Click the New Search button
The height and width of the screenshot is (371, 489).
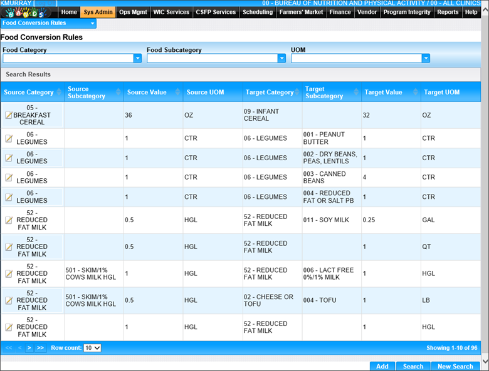455,367
